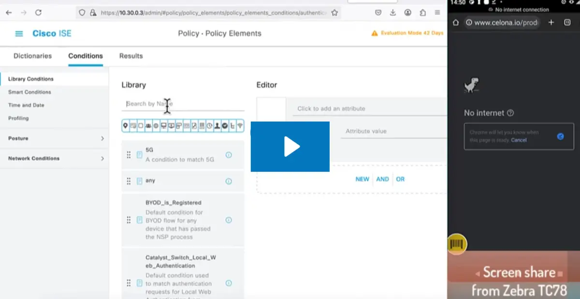Filter library by user group icon
This screenshot has height=299, width=580.
pos(148,126)
